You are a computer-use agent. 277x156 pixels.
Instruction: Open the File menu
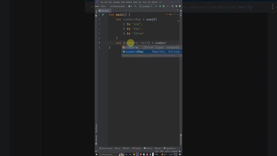coord(102,2)
